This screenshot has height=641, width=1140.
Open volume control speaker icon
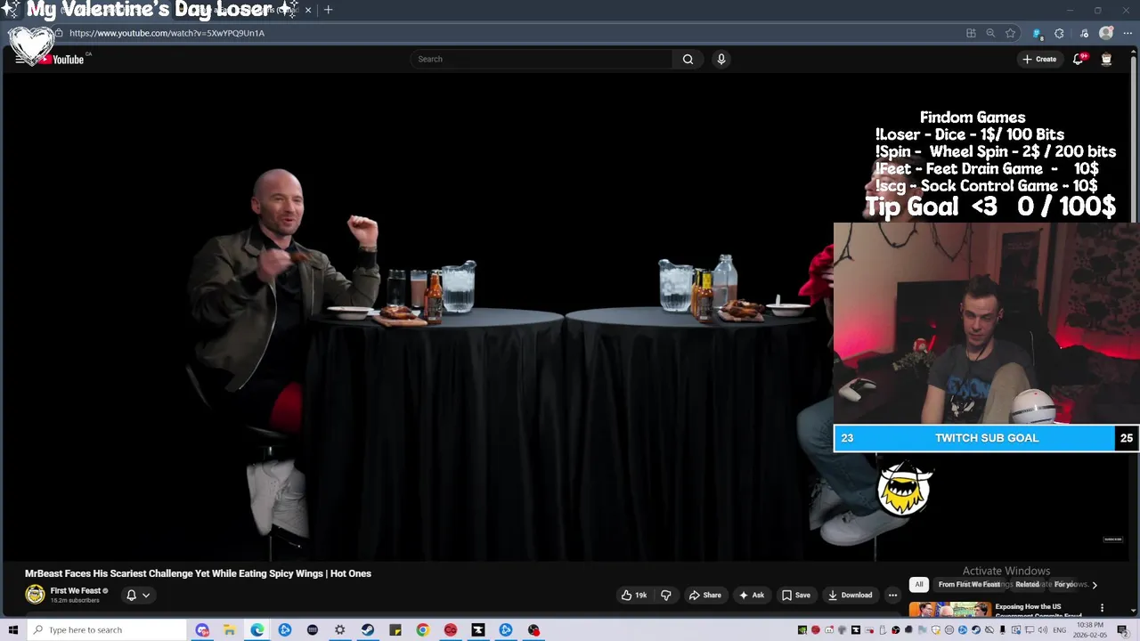[1043, 629]
